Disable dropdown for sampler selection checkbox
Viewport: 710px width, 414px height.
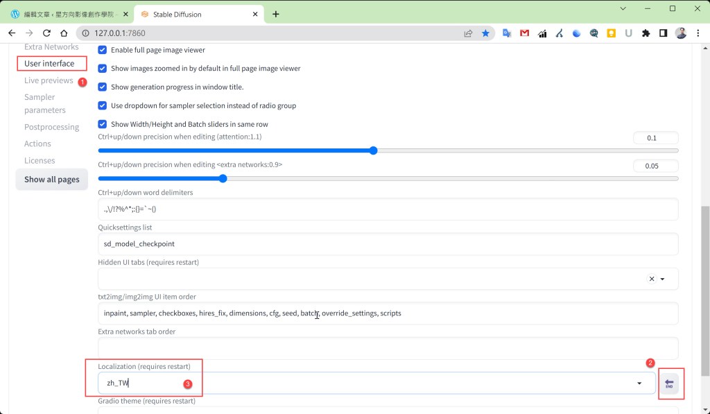pos(103,105)
